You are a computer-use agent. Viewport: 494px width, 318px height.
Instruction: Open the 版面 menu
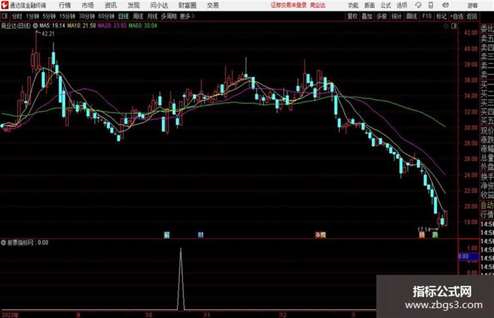point(369,5)
